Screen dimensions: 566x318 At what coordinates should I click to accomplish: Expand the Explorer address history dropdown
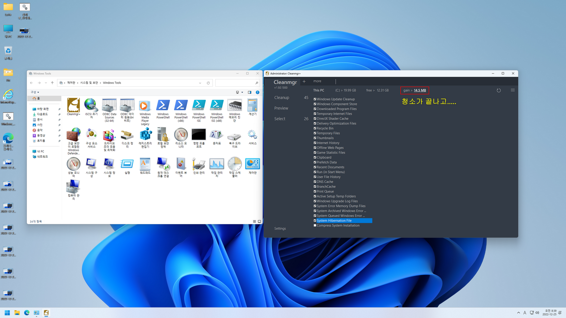200,83
